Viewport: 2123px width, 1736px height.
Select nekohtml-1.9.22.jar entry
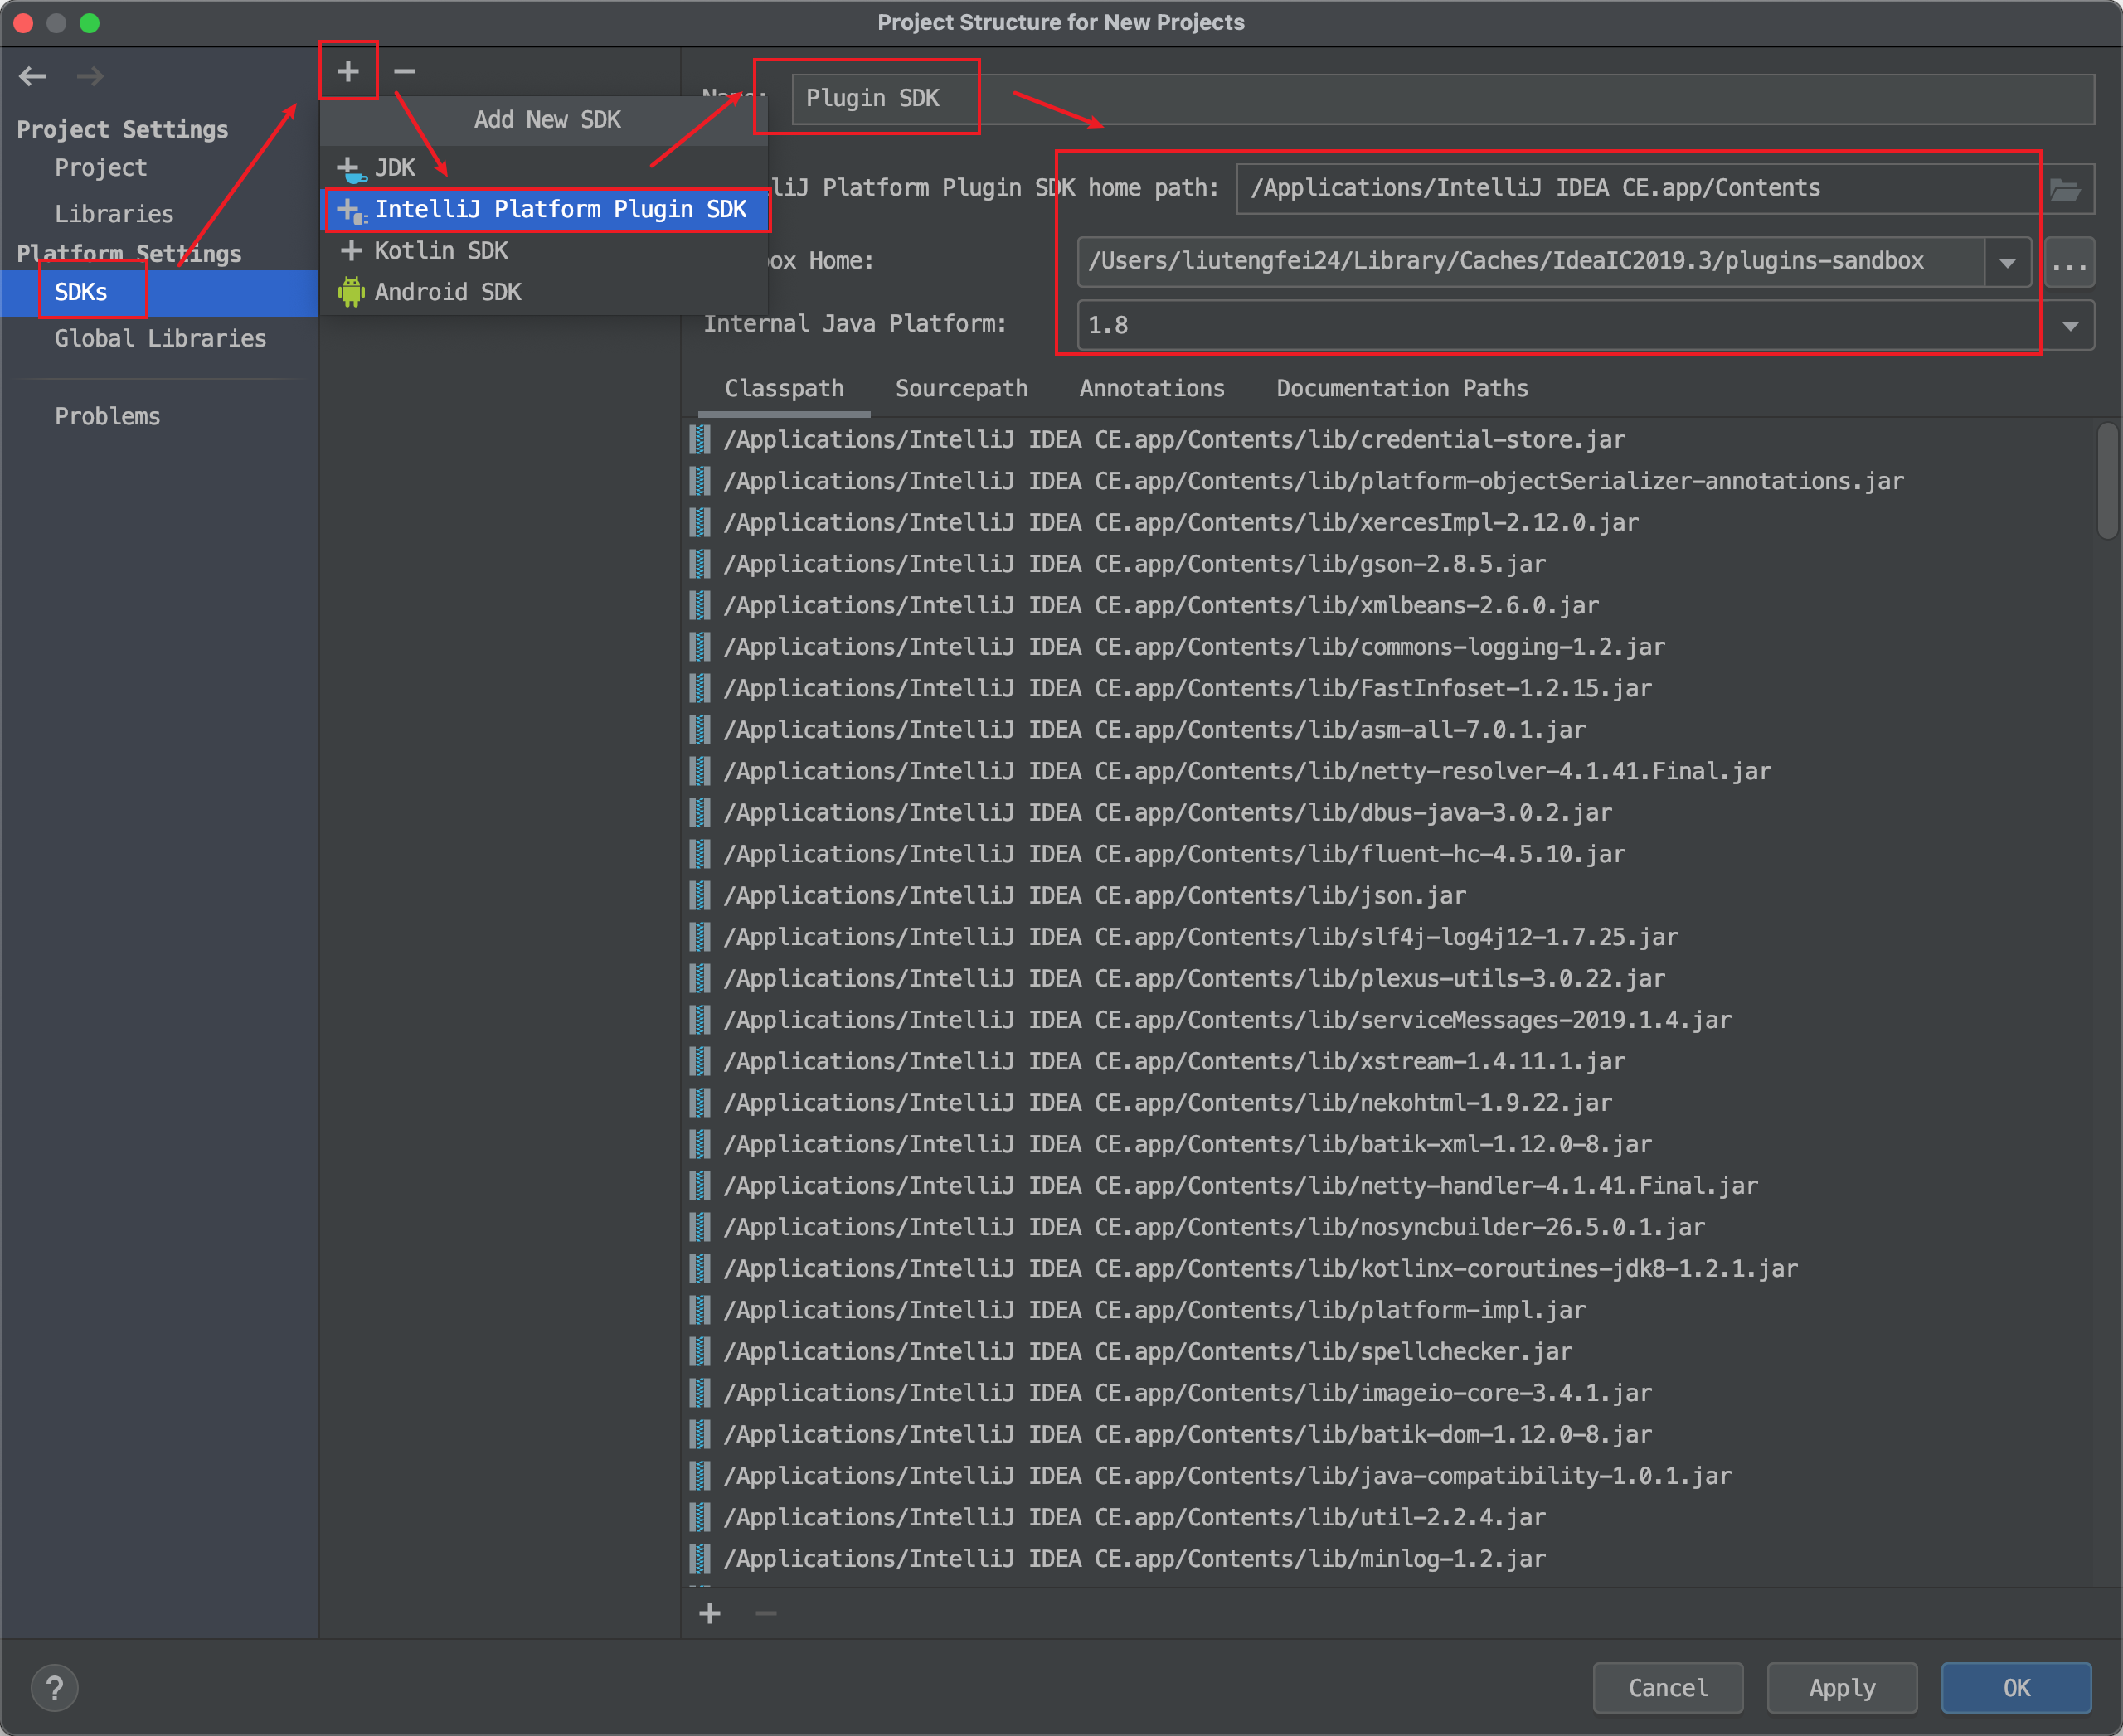[1390, 1103]
